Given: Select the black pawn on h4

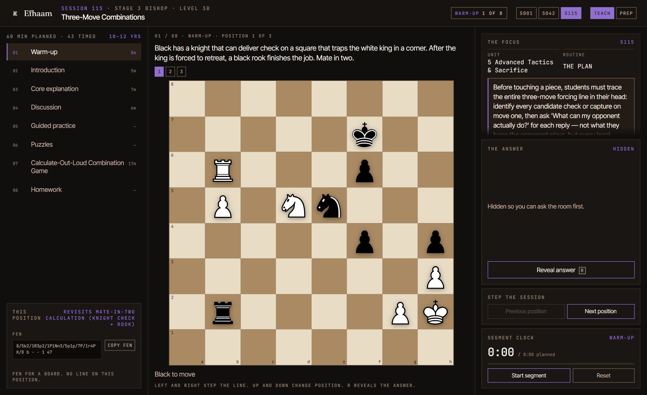Looking at the screenshot, I should 436,241.
